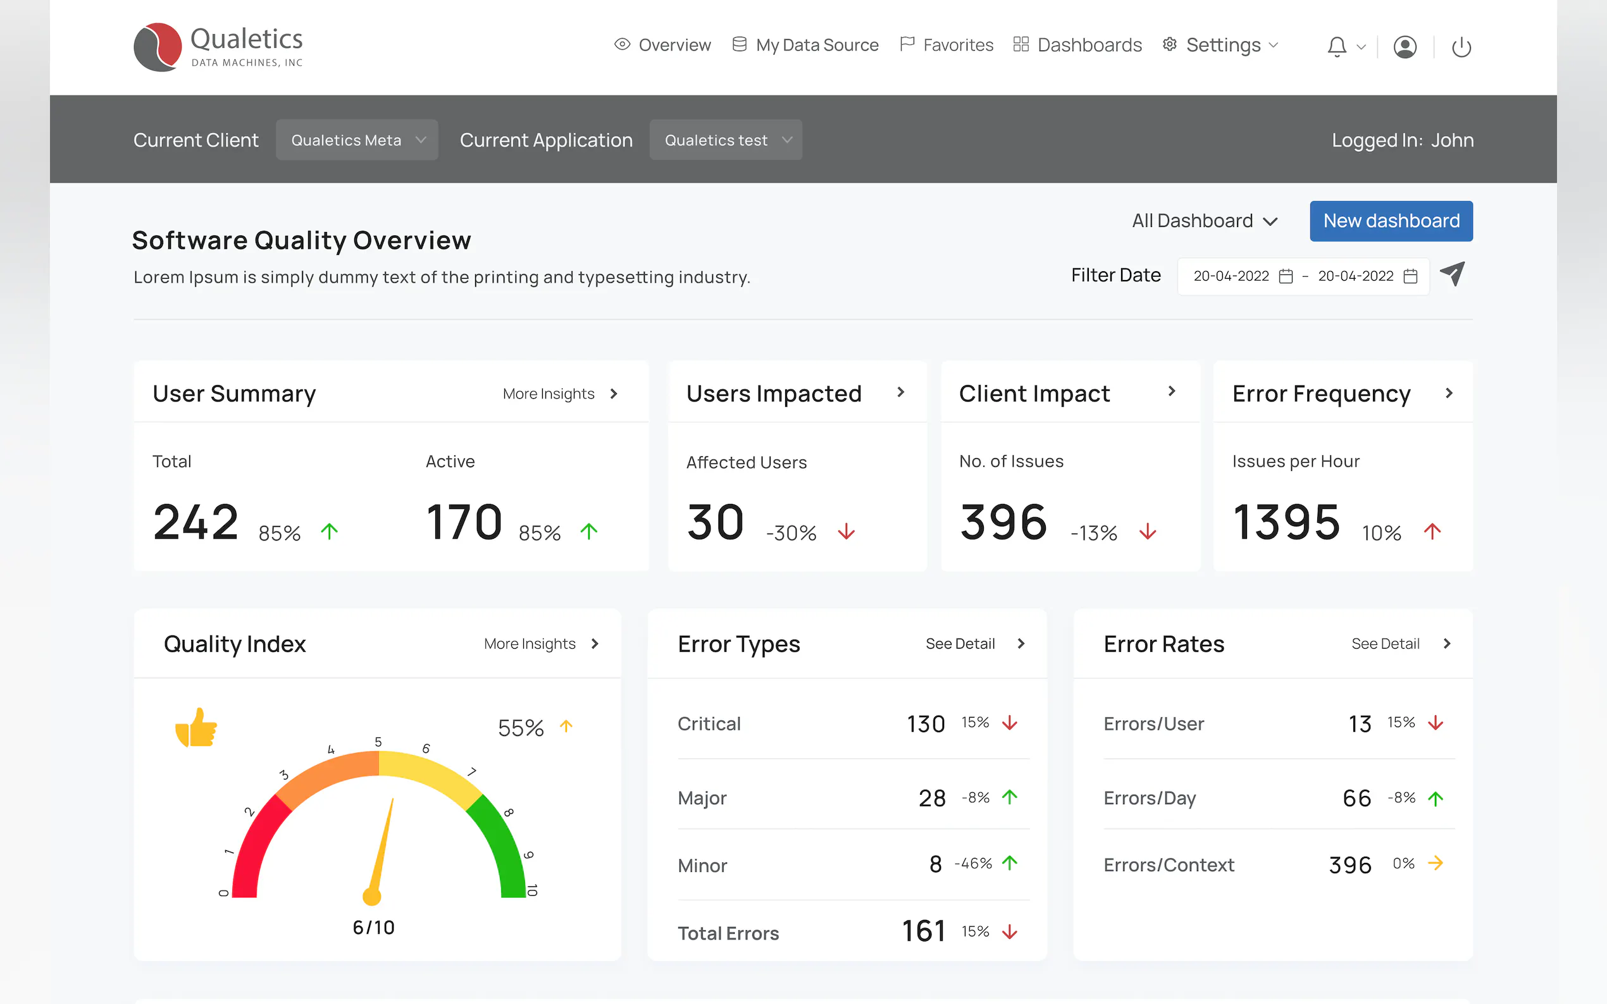This screenshot has width=1607, height=1004.
Task: Click the Qualetics logo
Action: tap(218, 47)
